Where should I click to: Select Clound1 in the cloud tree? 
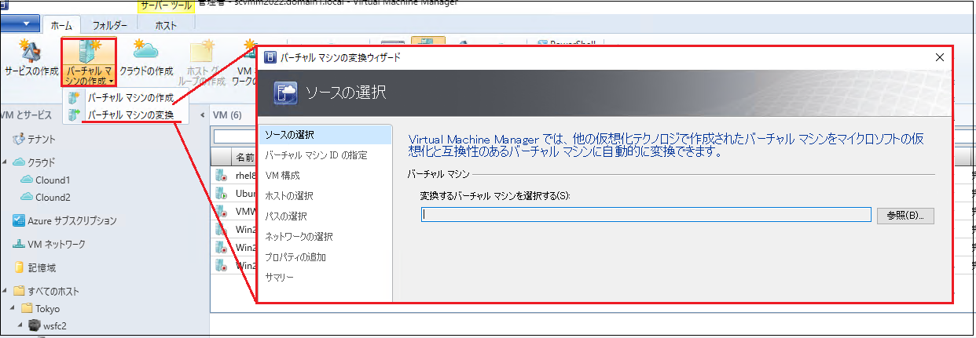pos(53,180)
